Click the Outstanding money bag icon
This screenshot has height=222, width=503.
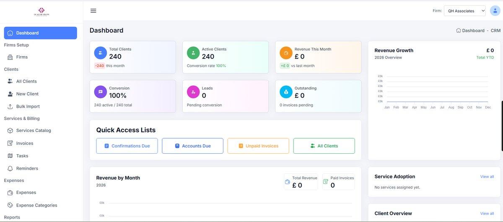click(x=286, y=92)
